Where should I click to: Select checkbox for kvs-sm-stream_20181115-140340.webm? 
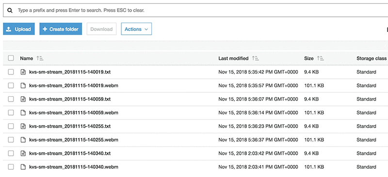(x=11, y=167)
